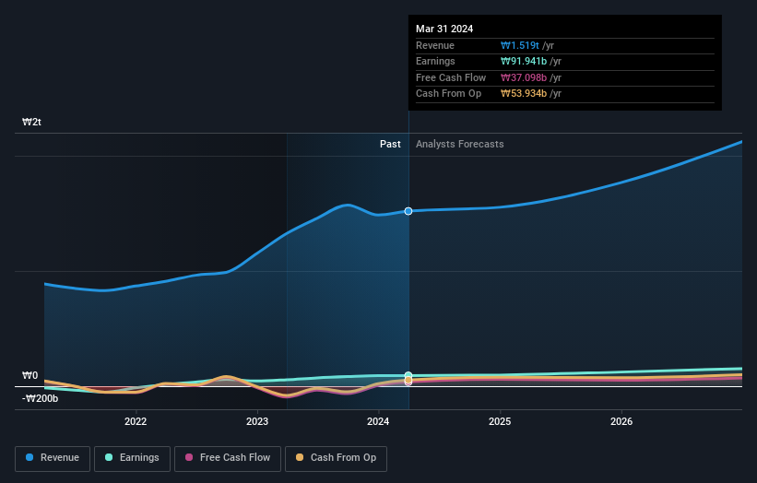
Task: Click the orange Cash From Op data point marker
Action: 408,380
